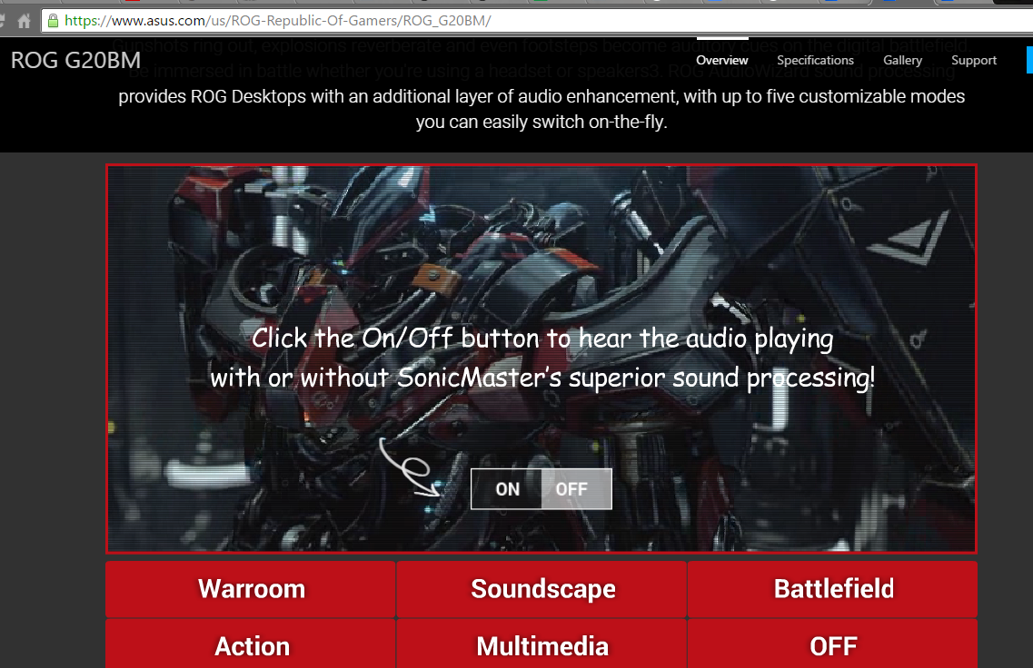Select the Soundscape audio mode
The height and width of the screenshot is (668, 1033).
541,589
